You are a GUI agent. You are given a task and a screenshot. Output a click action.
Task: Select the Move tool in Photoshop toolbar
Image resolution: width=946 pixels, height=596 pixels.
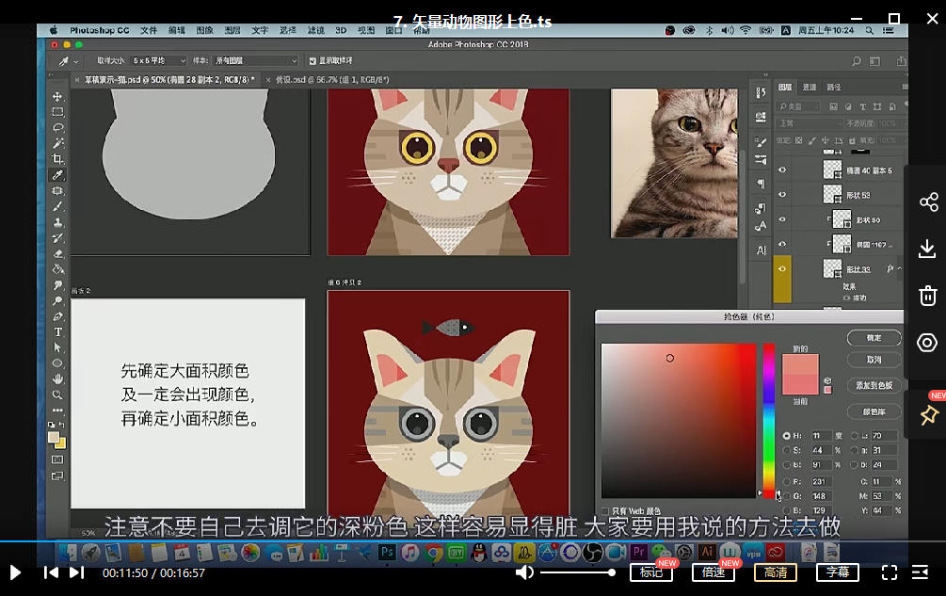click(57, 97)
